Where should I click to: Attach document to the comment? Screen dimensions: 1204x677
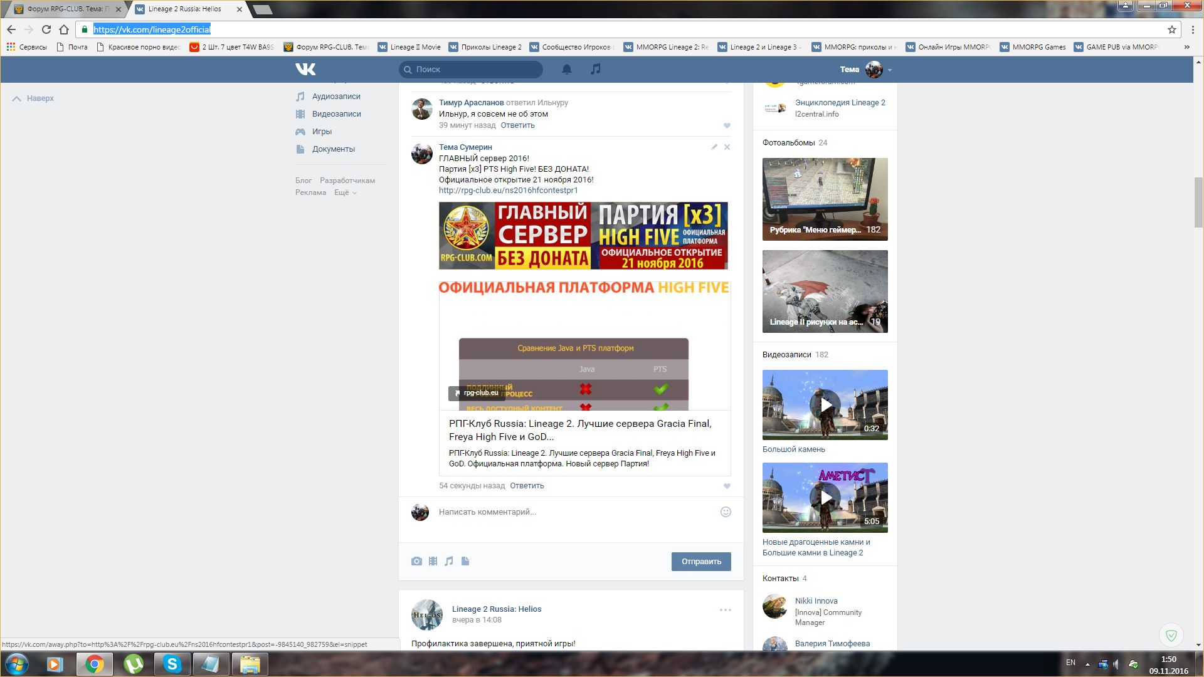465,561
